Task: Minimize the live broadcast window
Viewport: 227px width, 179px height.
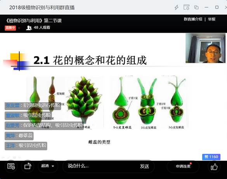Action: pyautogui.click(x=206, y=7)
